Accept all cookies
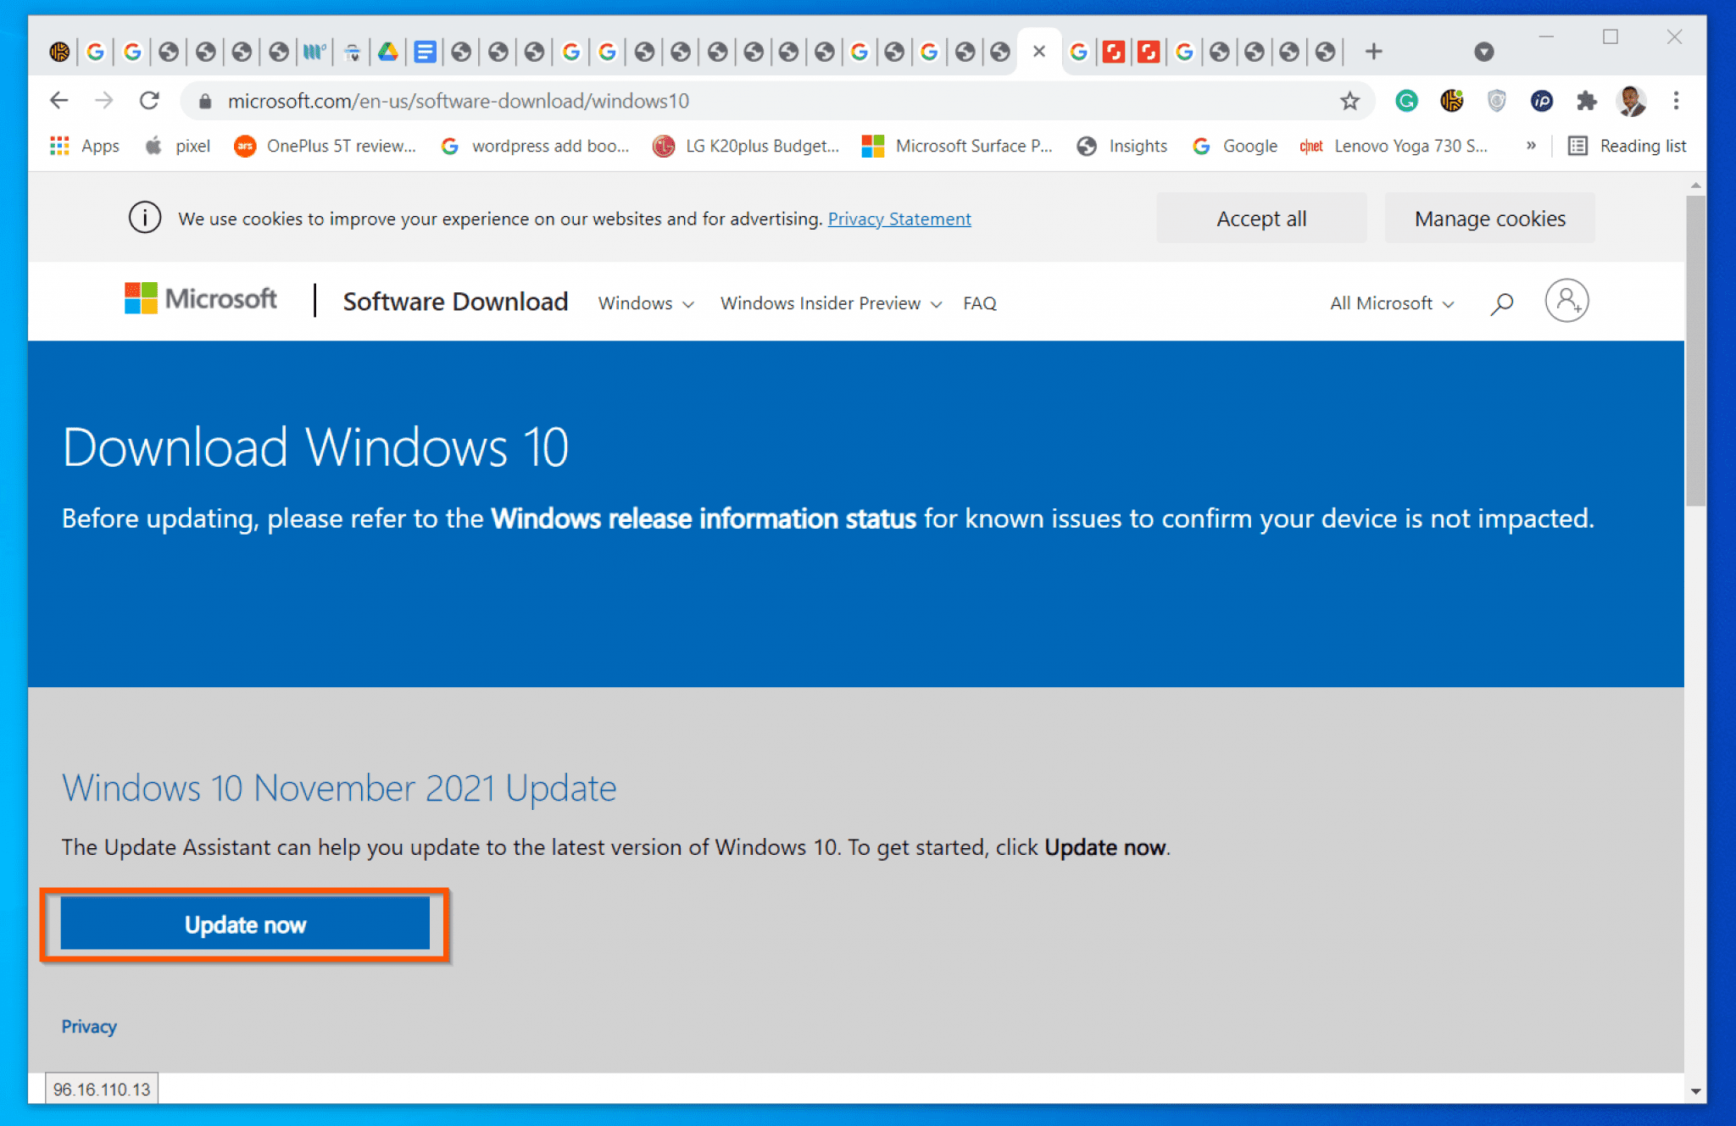Image resolution: width=1736 pixels, height=1126 pixels. click(x=1261, y=218)
